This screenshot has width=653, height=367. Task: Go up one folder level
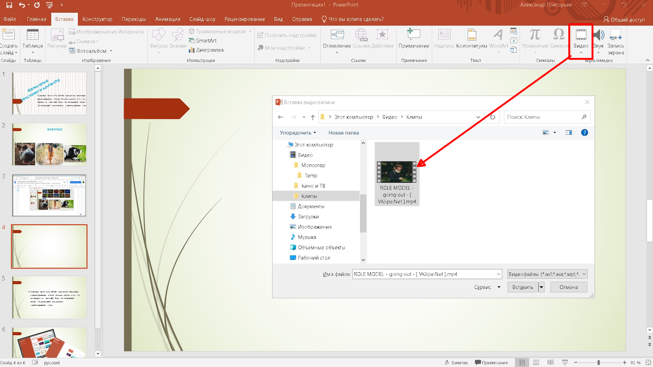313,117
